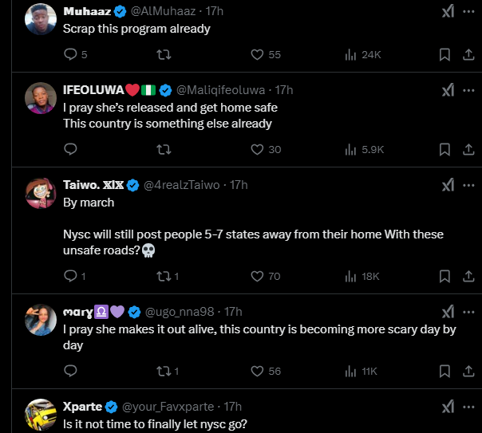The image size is (482, 433).
Task: Open Xparte's profile picture
Action: pyautogui.click(x=39, y=415)
